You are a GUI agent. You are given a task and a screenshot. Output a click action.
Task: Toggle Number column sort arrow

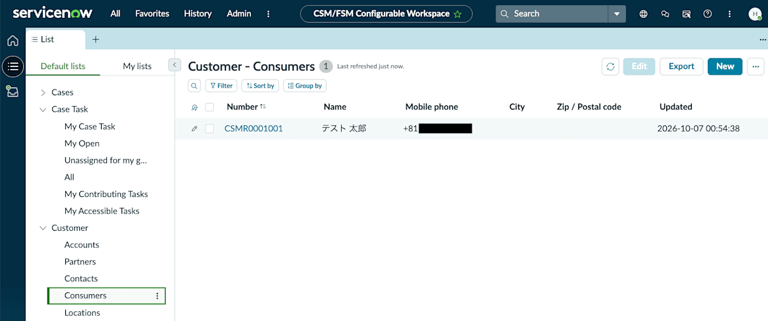263,107
